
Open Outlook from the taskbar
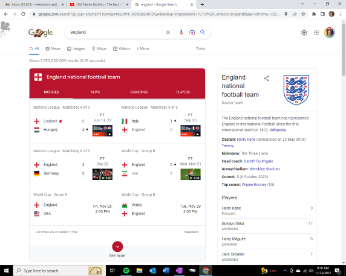tap(152, 271)
